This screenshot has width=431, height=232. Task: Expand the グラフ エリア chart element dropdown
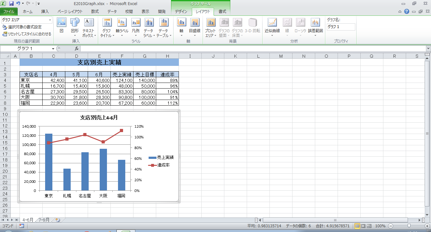50,20
